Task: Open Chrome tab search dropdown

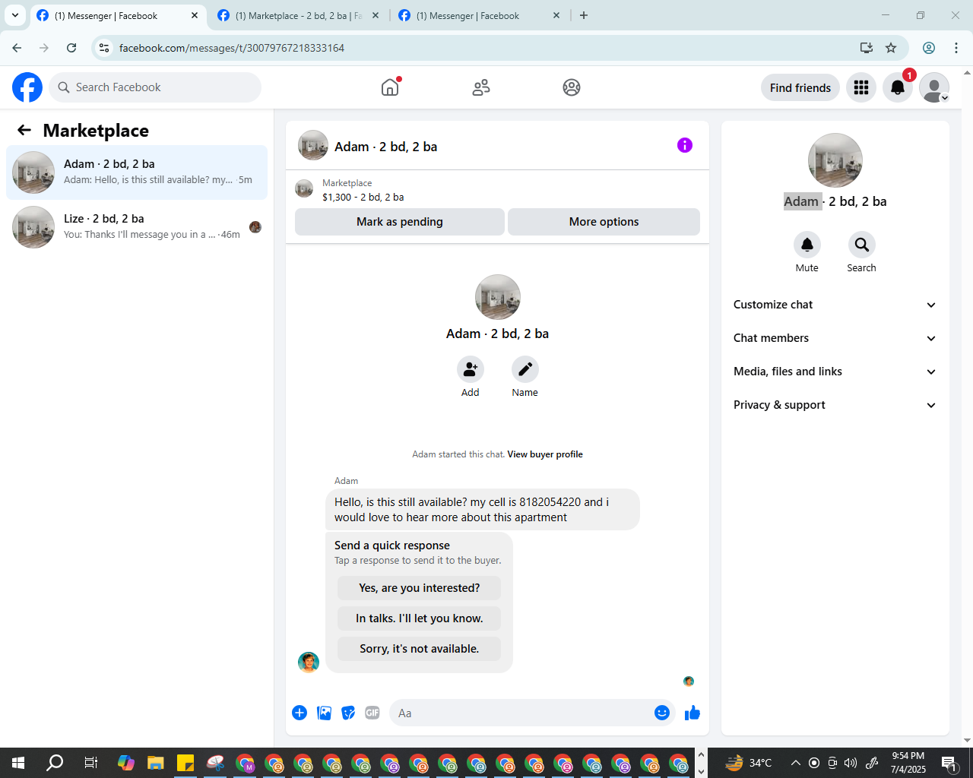Action: [14, 15]
